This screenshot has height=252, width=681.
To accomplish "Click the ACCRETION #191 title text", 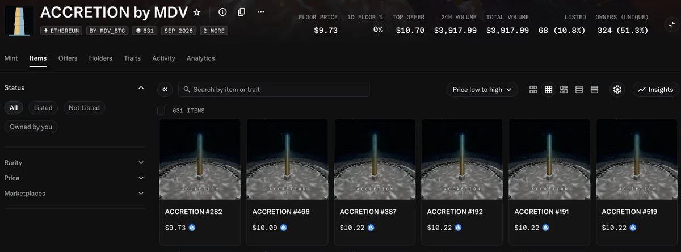I will point(543,212).
